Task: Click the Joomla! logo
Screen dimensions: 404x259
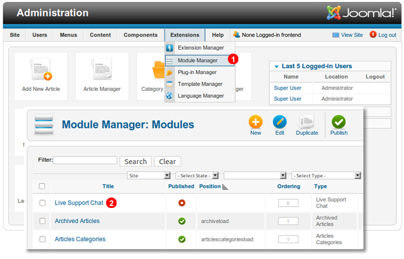Action: pyautogui.click(x=361, y=12)
